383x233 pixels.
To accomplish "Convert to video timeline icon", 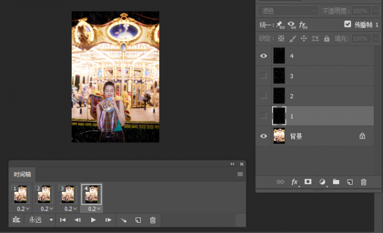I will 16,220.
